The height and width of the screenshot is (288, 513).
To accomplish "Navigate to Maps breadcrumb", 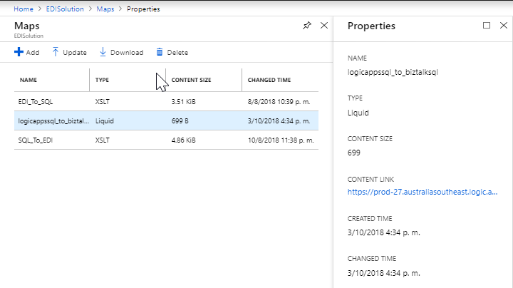I will [105, 9].
